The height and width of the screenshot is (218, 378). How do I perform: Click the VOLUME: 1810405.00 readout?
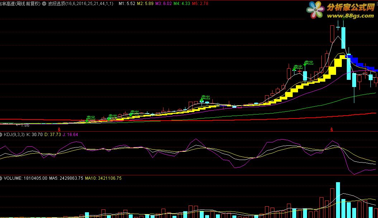(25, 178)
